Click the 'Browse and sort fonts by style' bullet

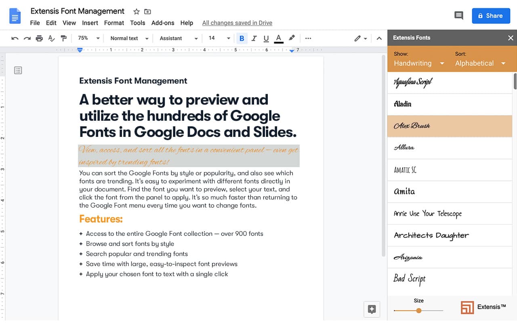[130, 244]
